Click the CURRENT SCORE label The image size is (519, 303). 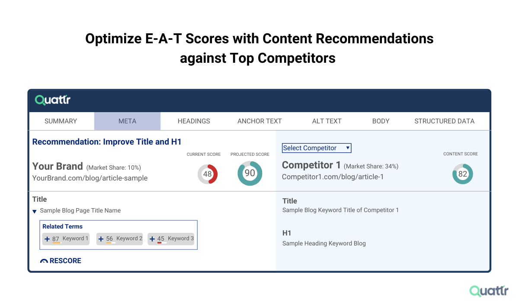coord(204,154)
